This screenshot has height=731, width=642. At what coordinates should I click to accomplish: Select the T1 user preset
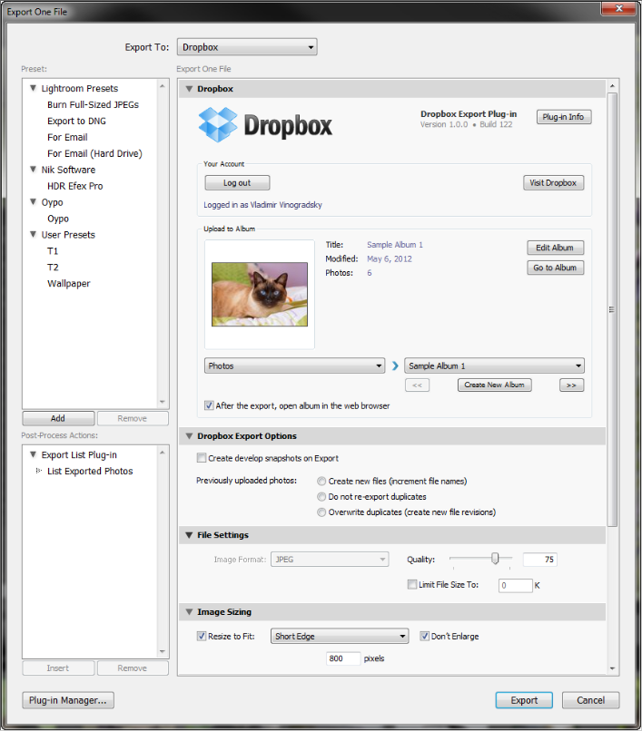(53, 251)
